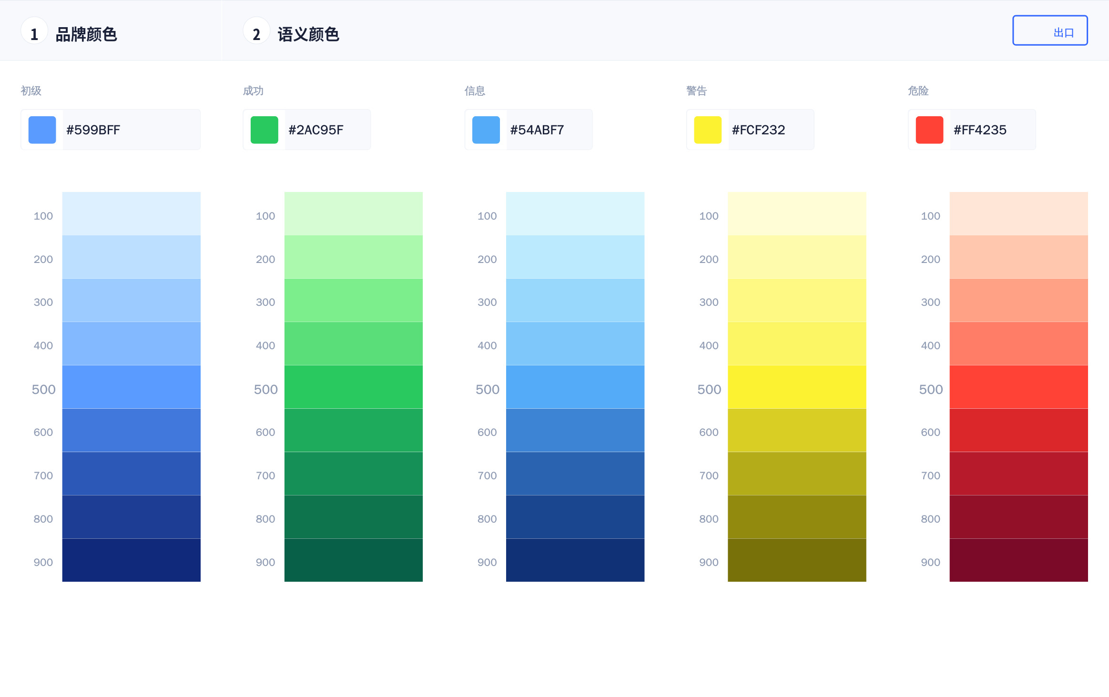Click the 出口 export button

pos(1049,31)
